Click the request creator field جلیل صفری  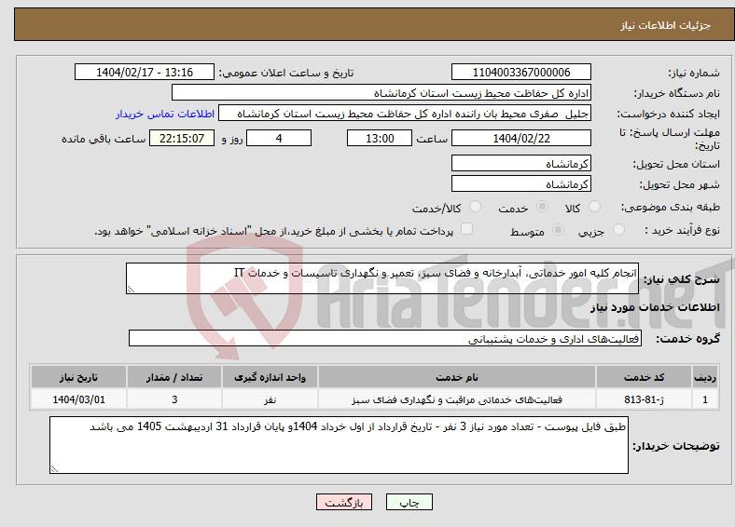[x=405, y=114]
